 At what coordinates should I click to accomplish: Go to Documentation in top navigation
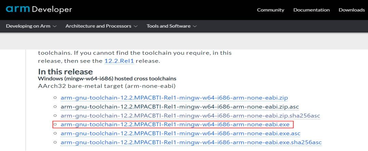click(311, 10)
